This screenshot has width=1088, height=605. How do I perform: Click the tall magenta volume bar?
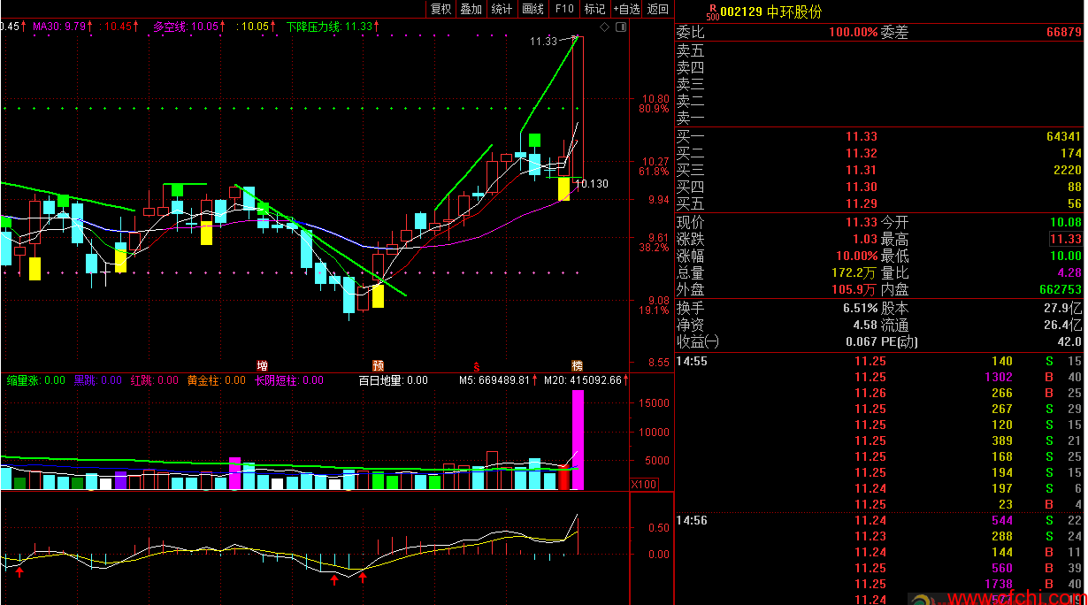pyautogui.click(x=578, y=440)
